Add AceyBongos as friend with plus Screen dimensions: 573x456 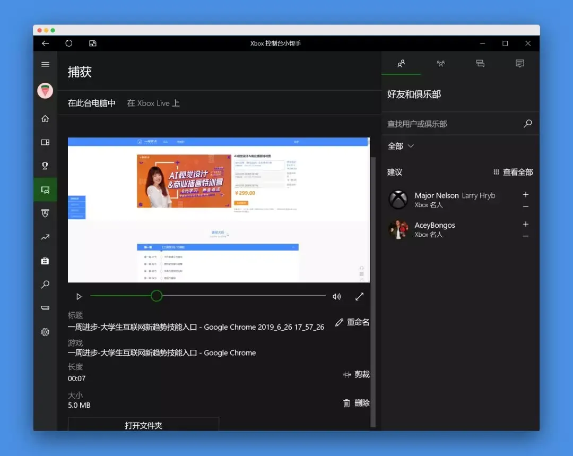click(x=525, y=224)
